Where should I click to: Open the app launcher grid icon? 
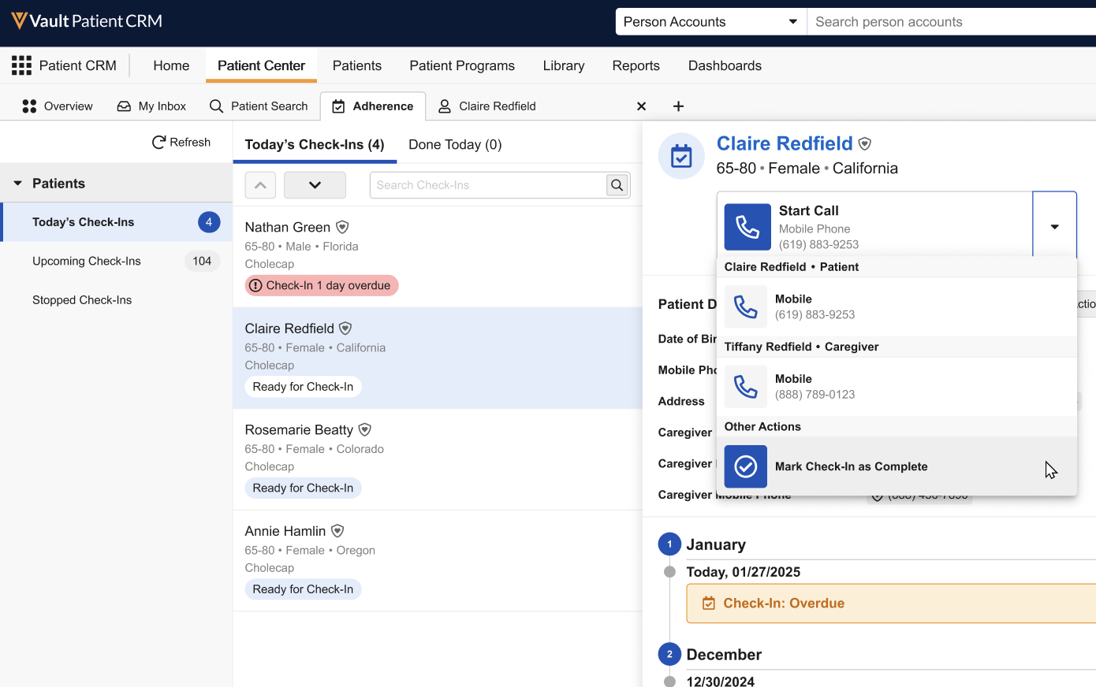21,65
